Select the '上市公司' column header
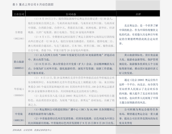The height and width of the screenshot is (134, 172). coord(19,14)
